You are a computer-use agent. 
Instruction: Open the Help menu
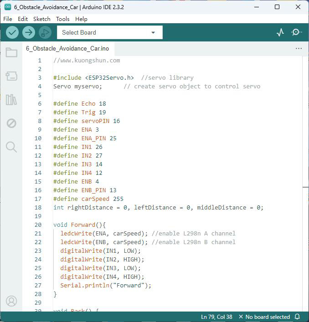pos(81,19)
